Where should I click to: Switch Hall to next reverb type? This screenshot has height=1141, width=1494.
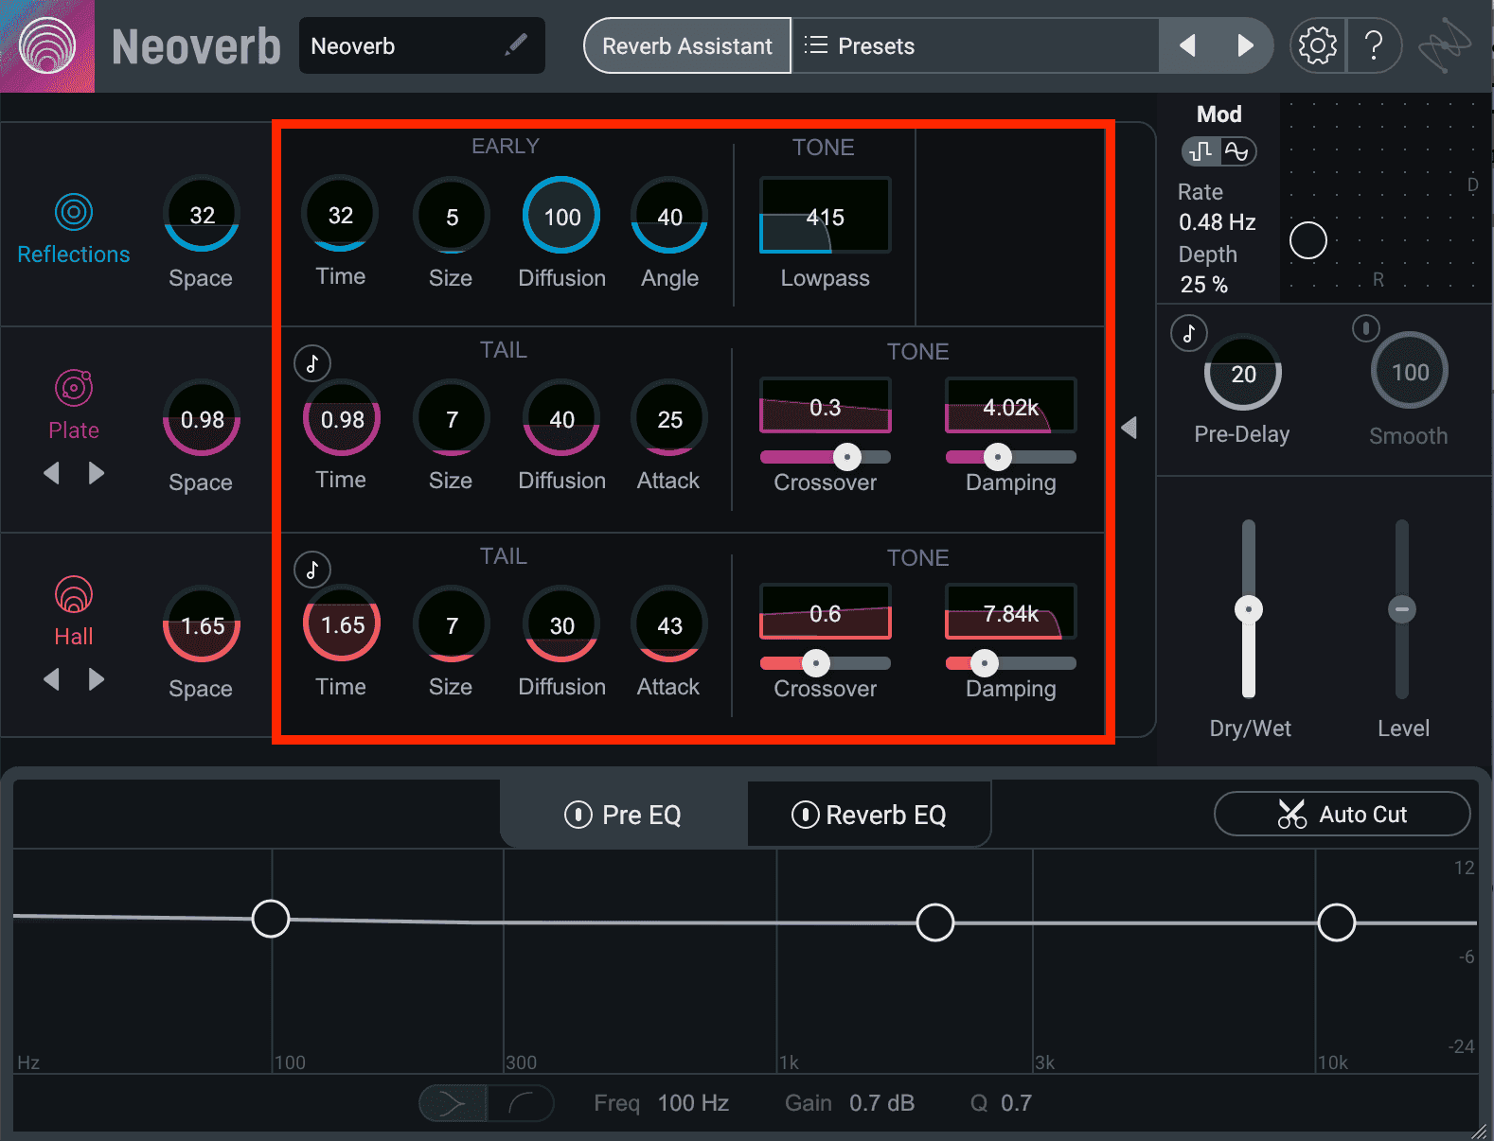click(96, 679)
